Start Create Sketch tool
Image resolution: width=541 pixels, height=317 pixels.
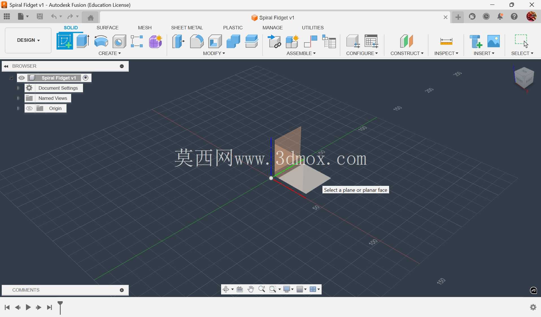point(65,41)
